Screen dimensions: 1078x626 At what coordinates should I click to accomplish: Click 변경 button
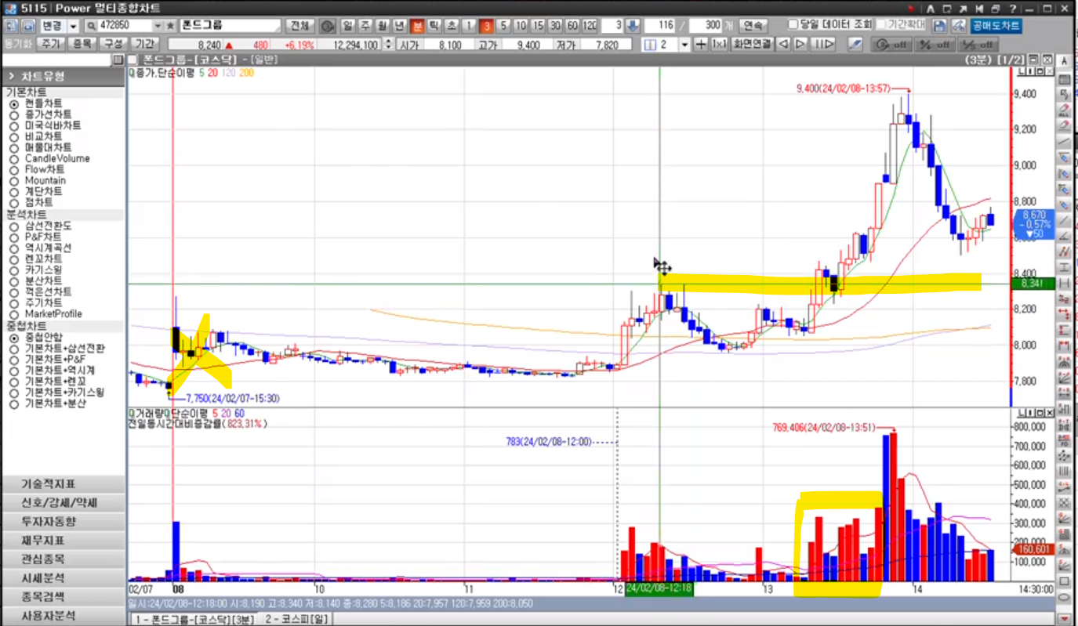(x=52, y=26)
